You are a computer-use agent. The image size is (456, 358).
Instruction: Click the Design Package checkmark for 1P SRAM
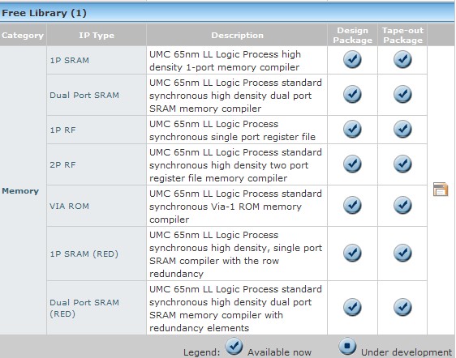click(352, 59)
